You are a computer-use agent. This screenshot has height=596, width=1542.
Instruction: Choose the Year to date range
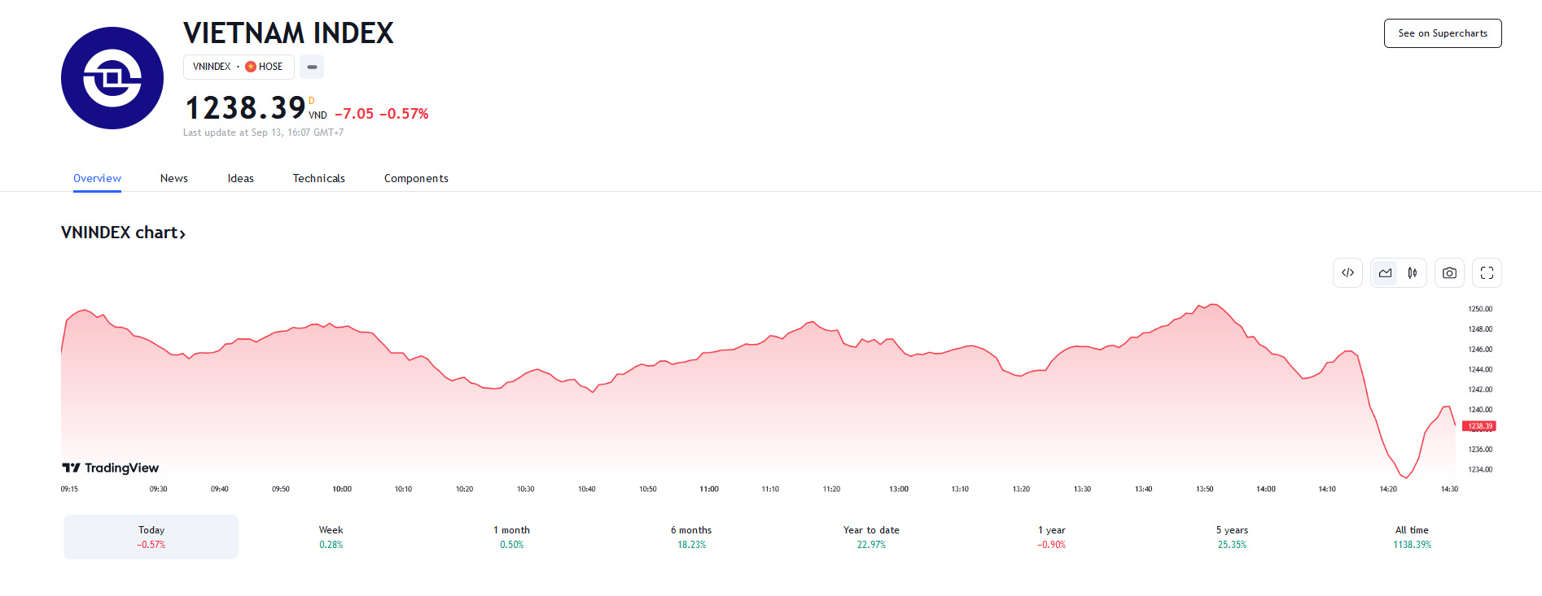pyautogui.click(x=871, y=537)
